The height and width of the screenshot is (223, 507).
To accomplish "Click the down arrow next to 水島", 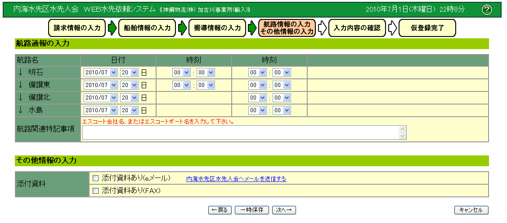I will (x=20, y=109).
